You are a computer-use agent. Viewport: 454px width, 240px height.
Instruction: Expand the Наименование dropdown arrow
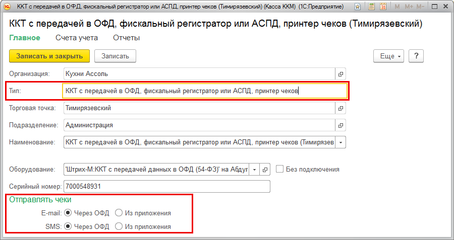340,142
